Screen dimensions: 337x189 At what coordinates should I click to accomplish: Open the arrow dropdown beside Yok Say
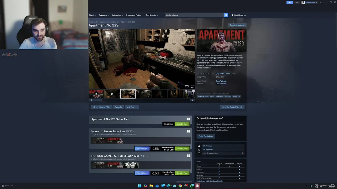point(138,107)
